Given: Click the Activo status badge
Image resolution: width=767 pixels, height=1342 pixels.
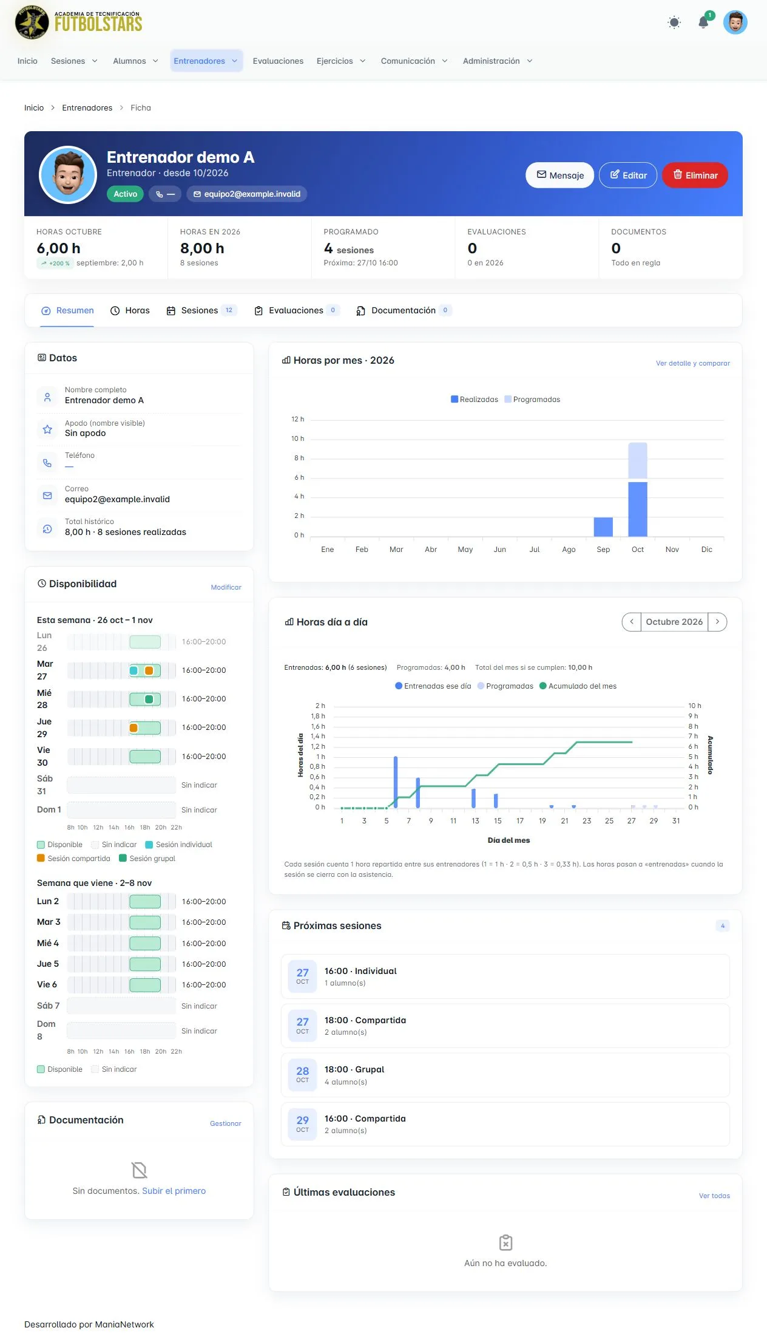Looking at the screenshot, I should click(x=126, y=194).
